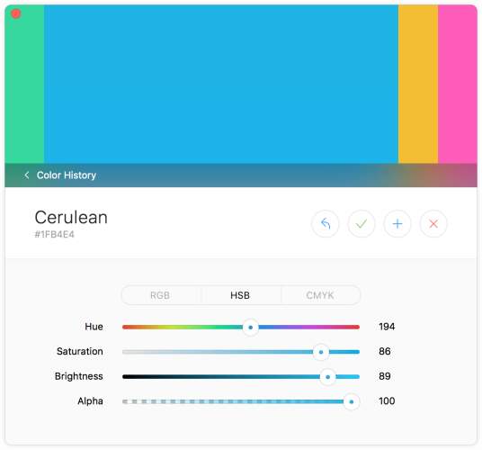The height and width of the screenshot is (450, 482).
Task: Close the window with the red dot
Action: pyautogui.click(x=15, y=13)
